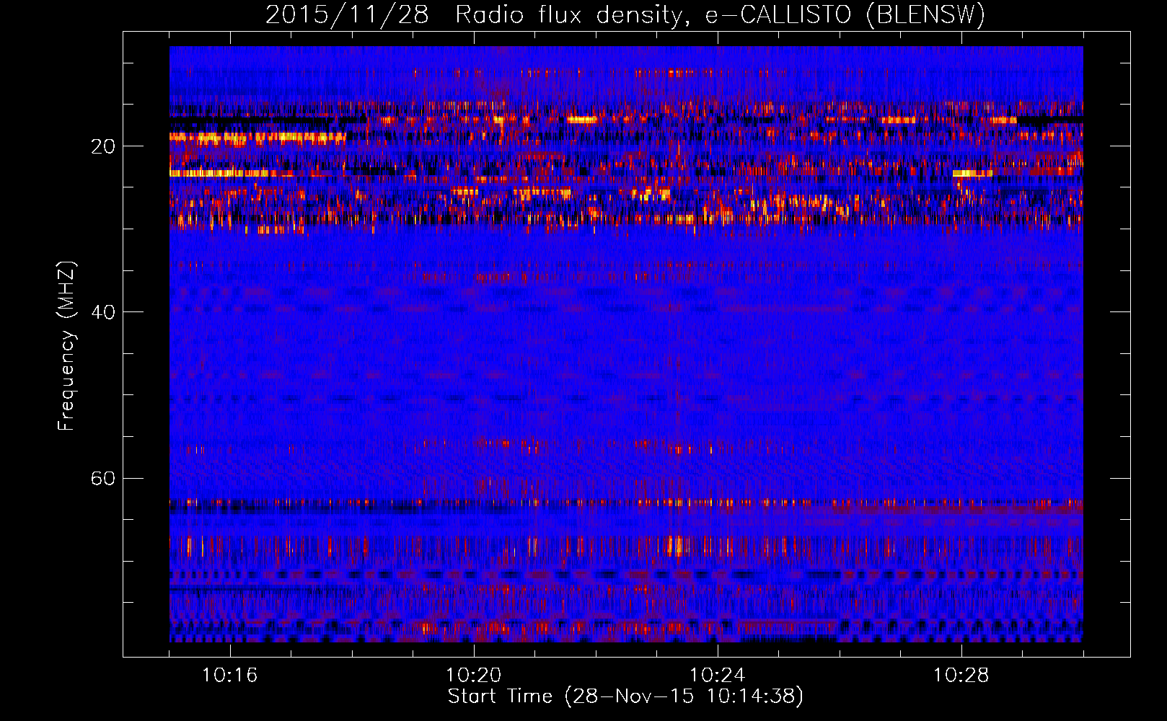
Task: Click the "Start Time (28-Nov-15 10:14:38)" axis label
Action: (625, 696)
